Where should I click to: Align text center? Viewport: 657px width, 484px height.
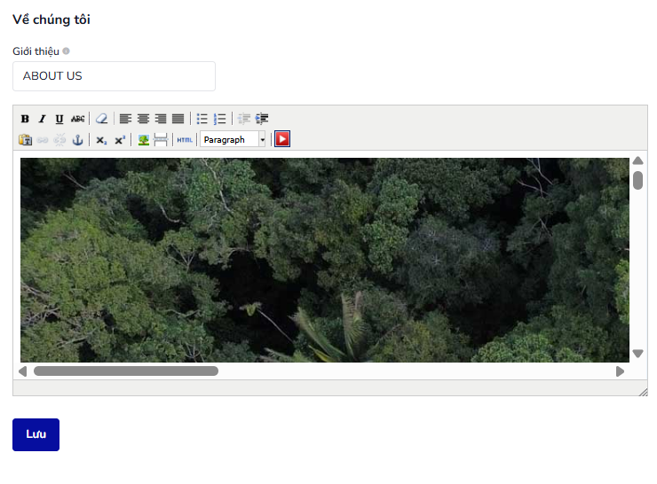point(143,119)
